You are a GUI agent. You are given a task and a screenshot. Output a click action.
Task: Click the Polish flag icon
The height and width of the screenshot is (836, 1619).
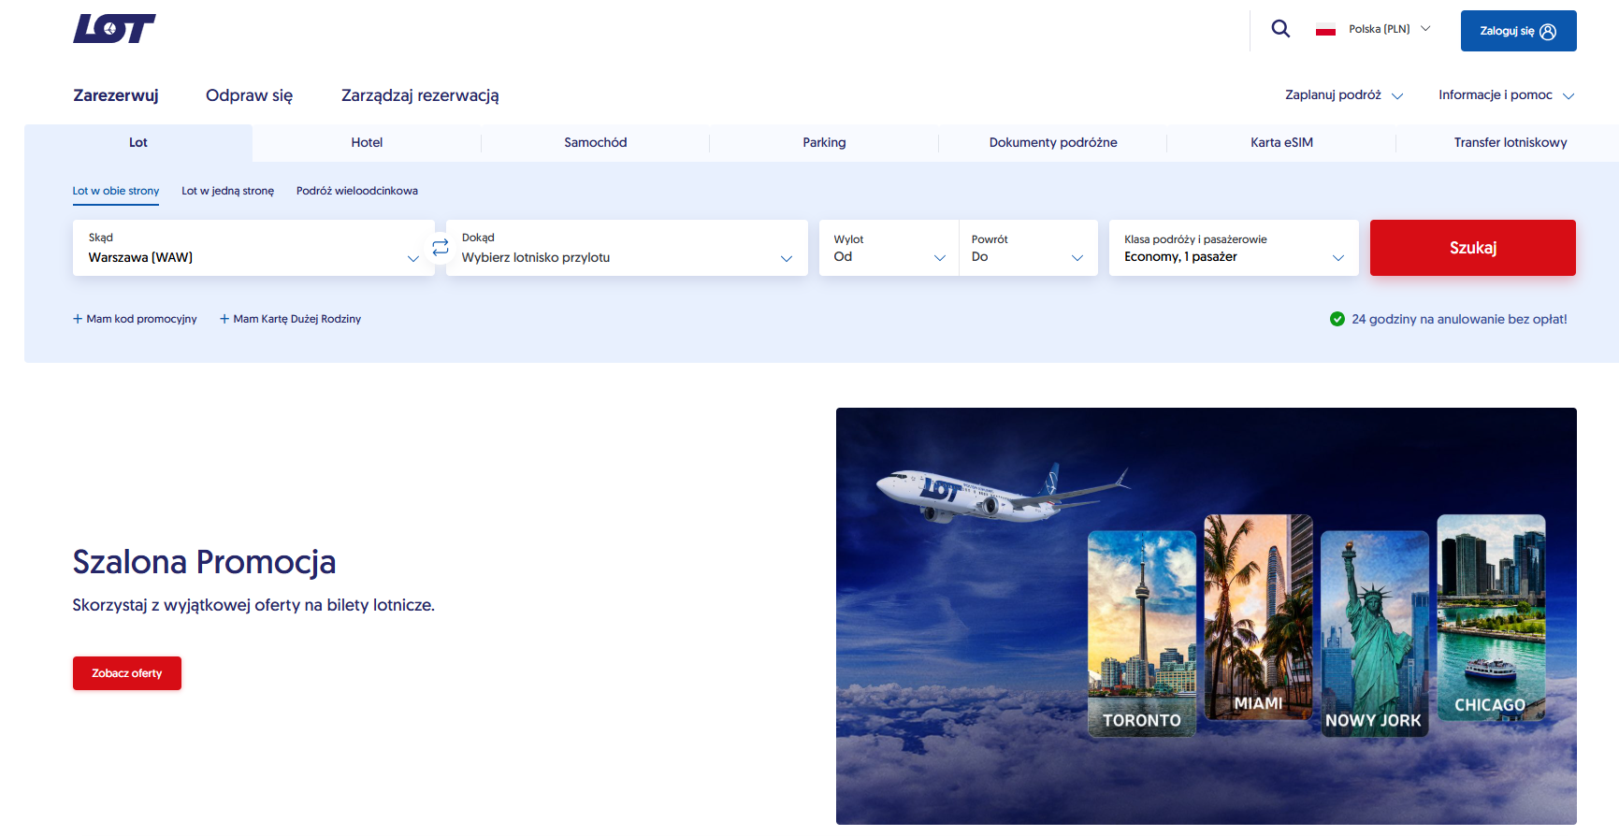tap(1325, 30)
